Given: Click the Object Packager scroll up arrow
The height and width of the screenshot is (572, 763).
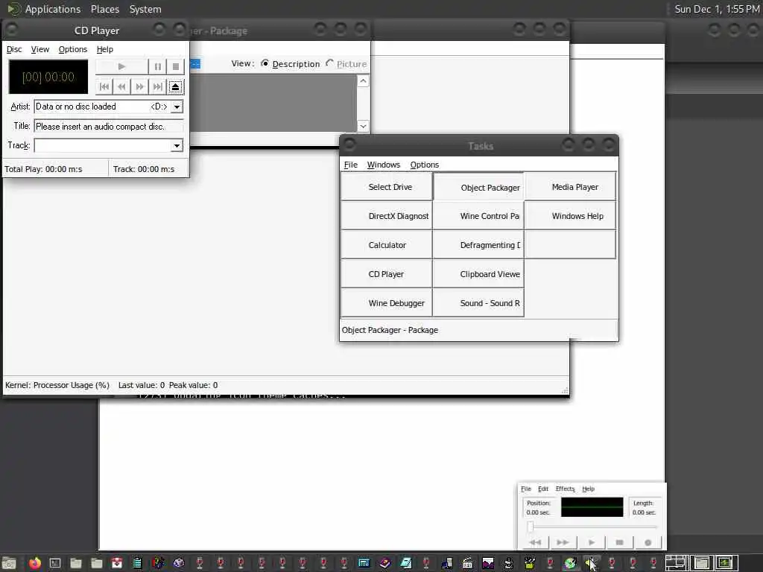Looking at the screenshot, I should coord(363,80).
